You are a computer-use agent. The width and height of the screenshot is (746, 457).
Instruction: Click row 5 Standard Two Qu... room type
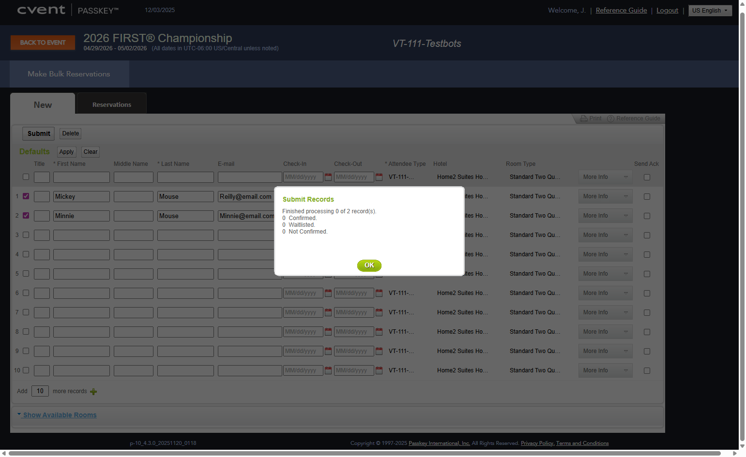pyautogui.click(x=535, y=274)
